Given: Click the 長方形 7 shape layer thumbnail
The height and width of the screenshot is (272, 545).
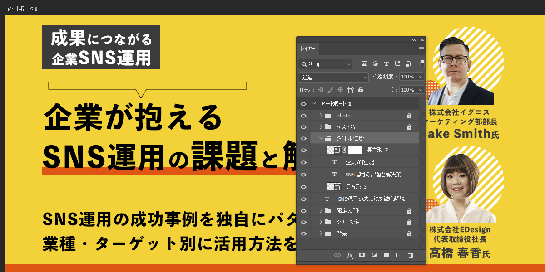Looking at the screenshot, I should coord(334,150).
